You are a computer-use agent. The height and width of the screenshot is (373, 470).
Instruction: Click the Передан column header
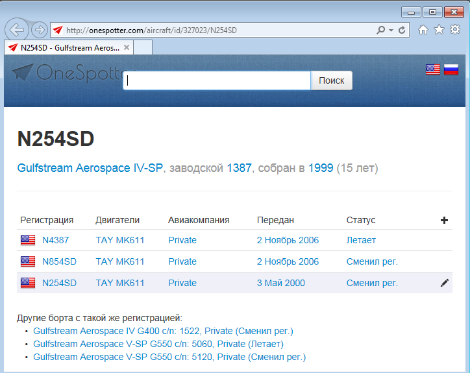(275, 220)
